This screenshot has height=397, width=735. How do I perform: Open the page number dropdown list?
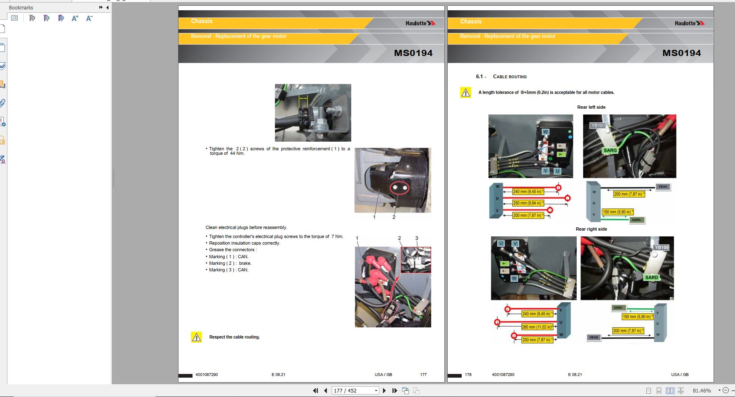(x=376, y=390)
